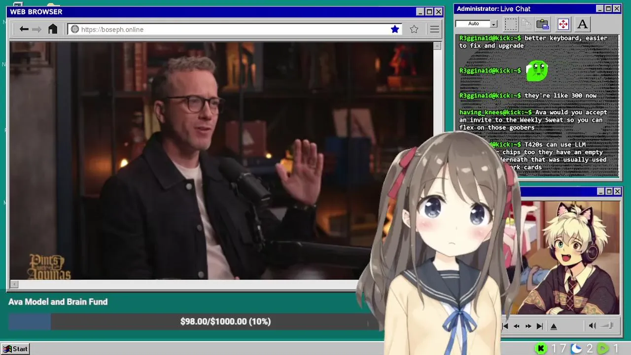The height and width of the screenshot is (355, 631).
Task: Click the globe icon in address bar
Action: coord(75,29)
